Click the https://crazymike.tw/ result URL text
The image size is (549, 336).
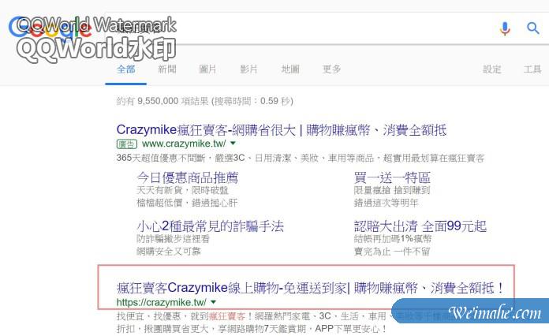(x=162, y=302)
